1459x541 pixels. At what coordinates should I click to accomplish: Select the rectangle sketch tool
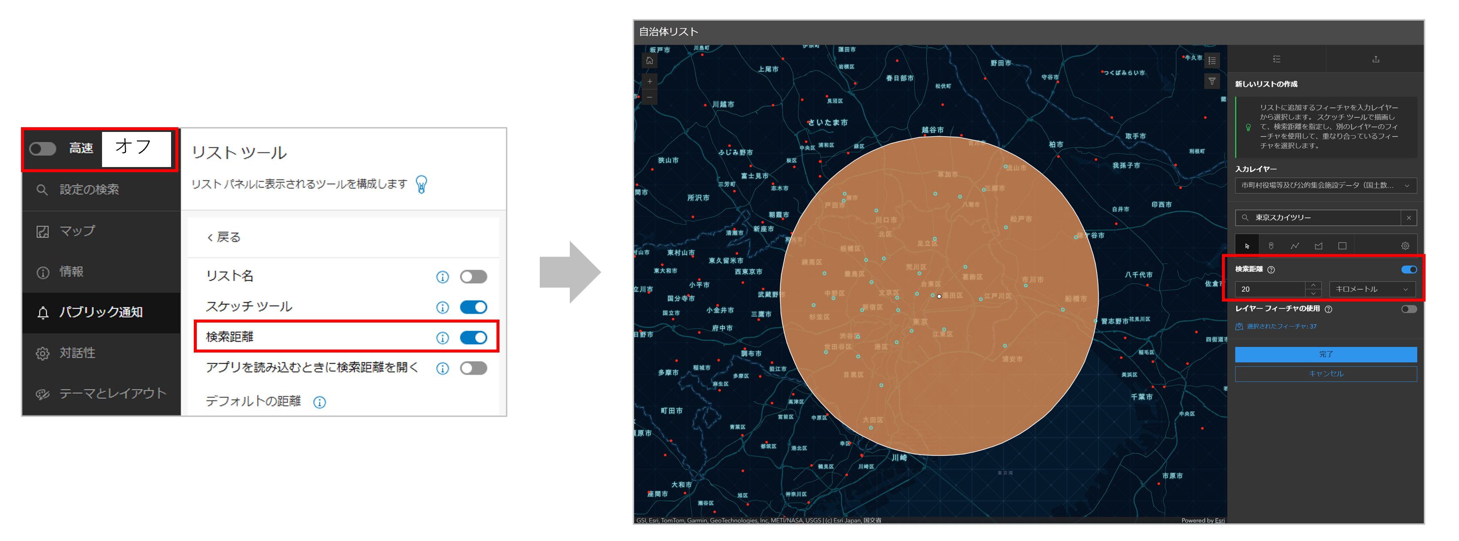pos(1342,246)
